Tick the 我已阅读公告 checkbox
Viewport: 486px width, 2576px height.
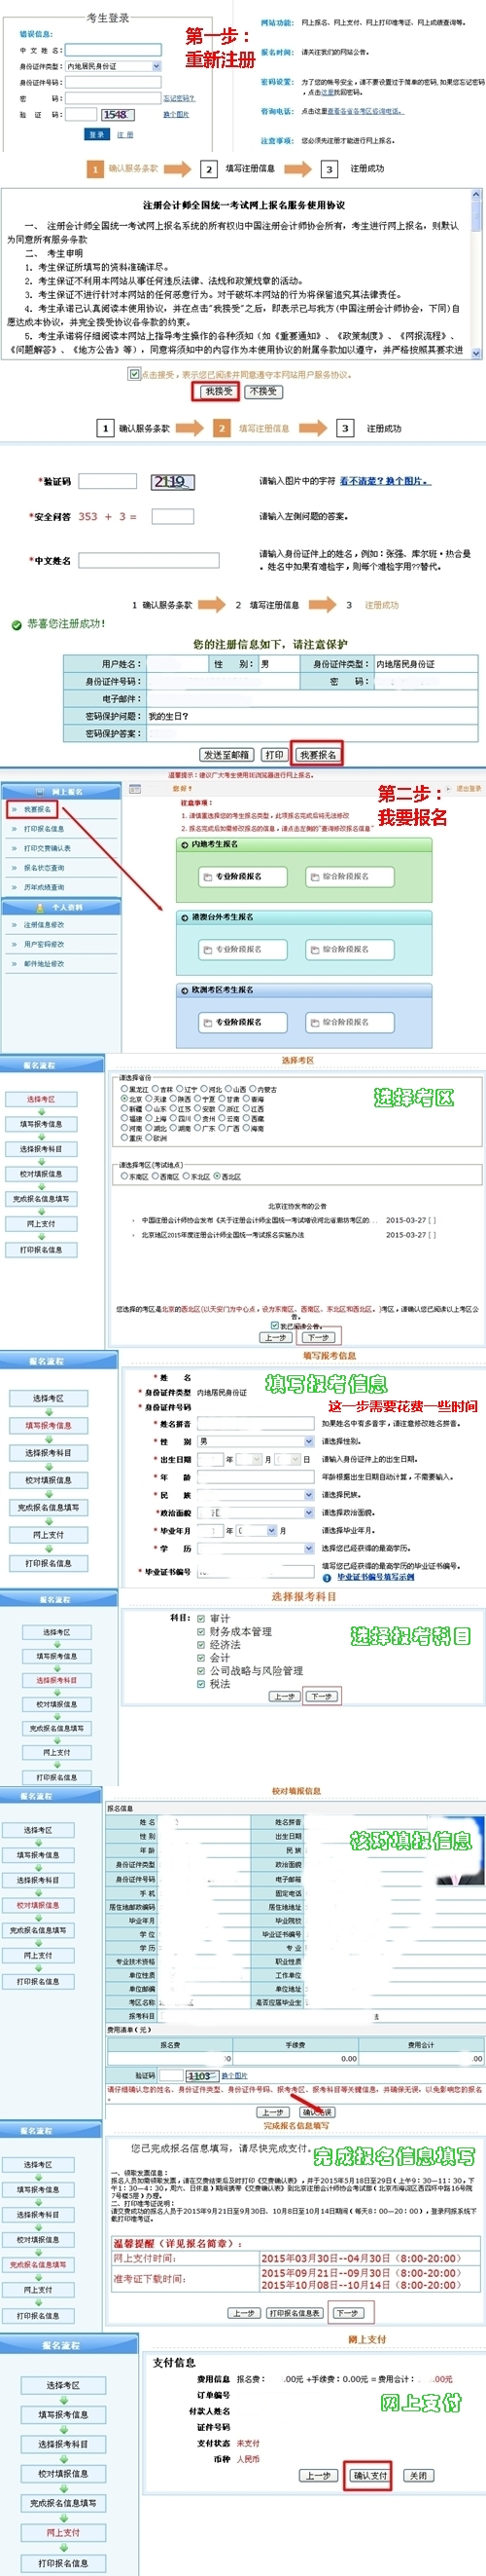275,1325
